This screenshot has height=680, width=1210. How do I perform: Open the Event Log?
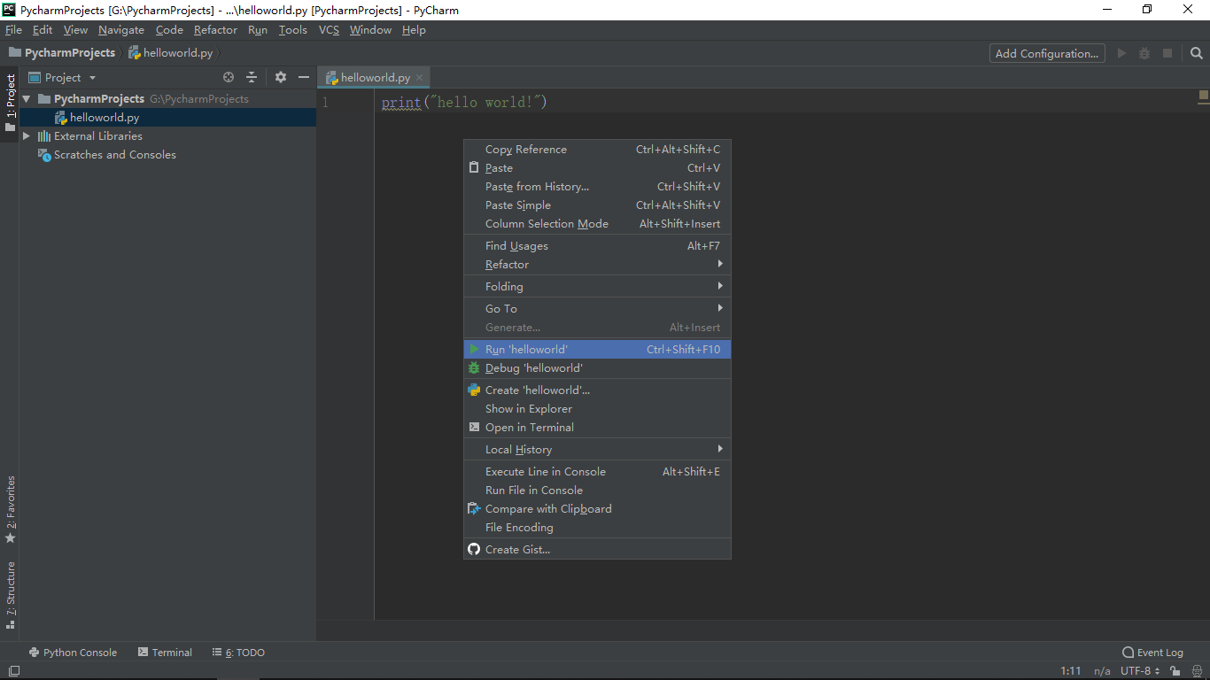click(1152, 653)
